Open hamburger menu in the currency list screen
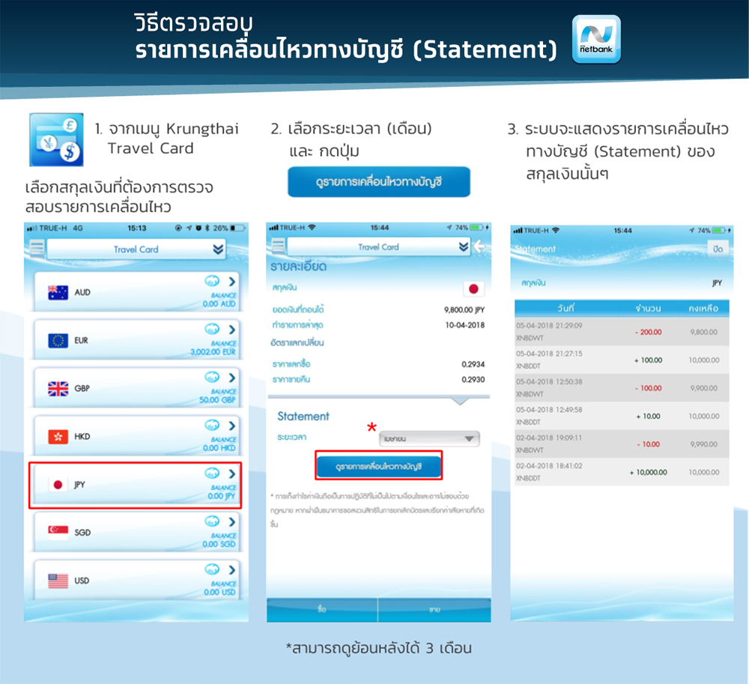The image size is (749, 684). [x=37, y=249]
